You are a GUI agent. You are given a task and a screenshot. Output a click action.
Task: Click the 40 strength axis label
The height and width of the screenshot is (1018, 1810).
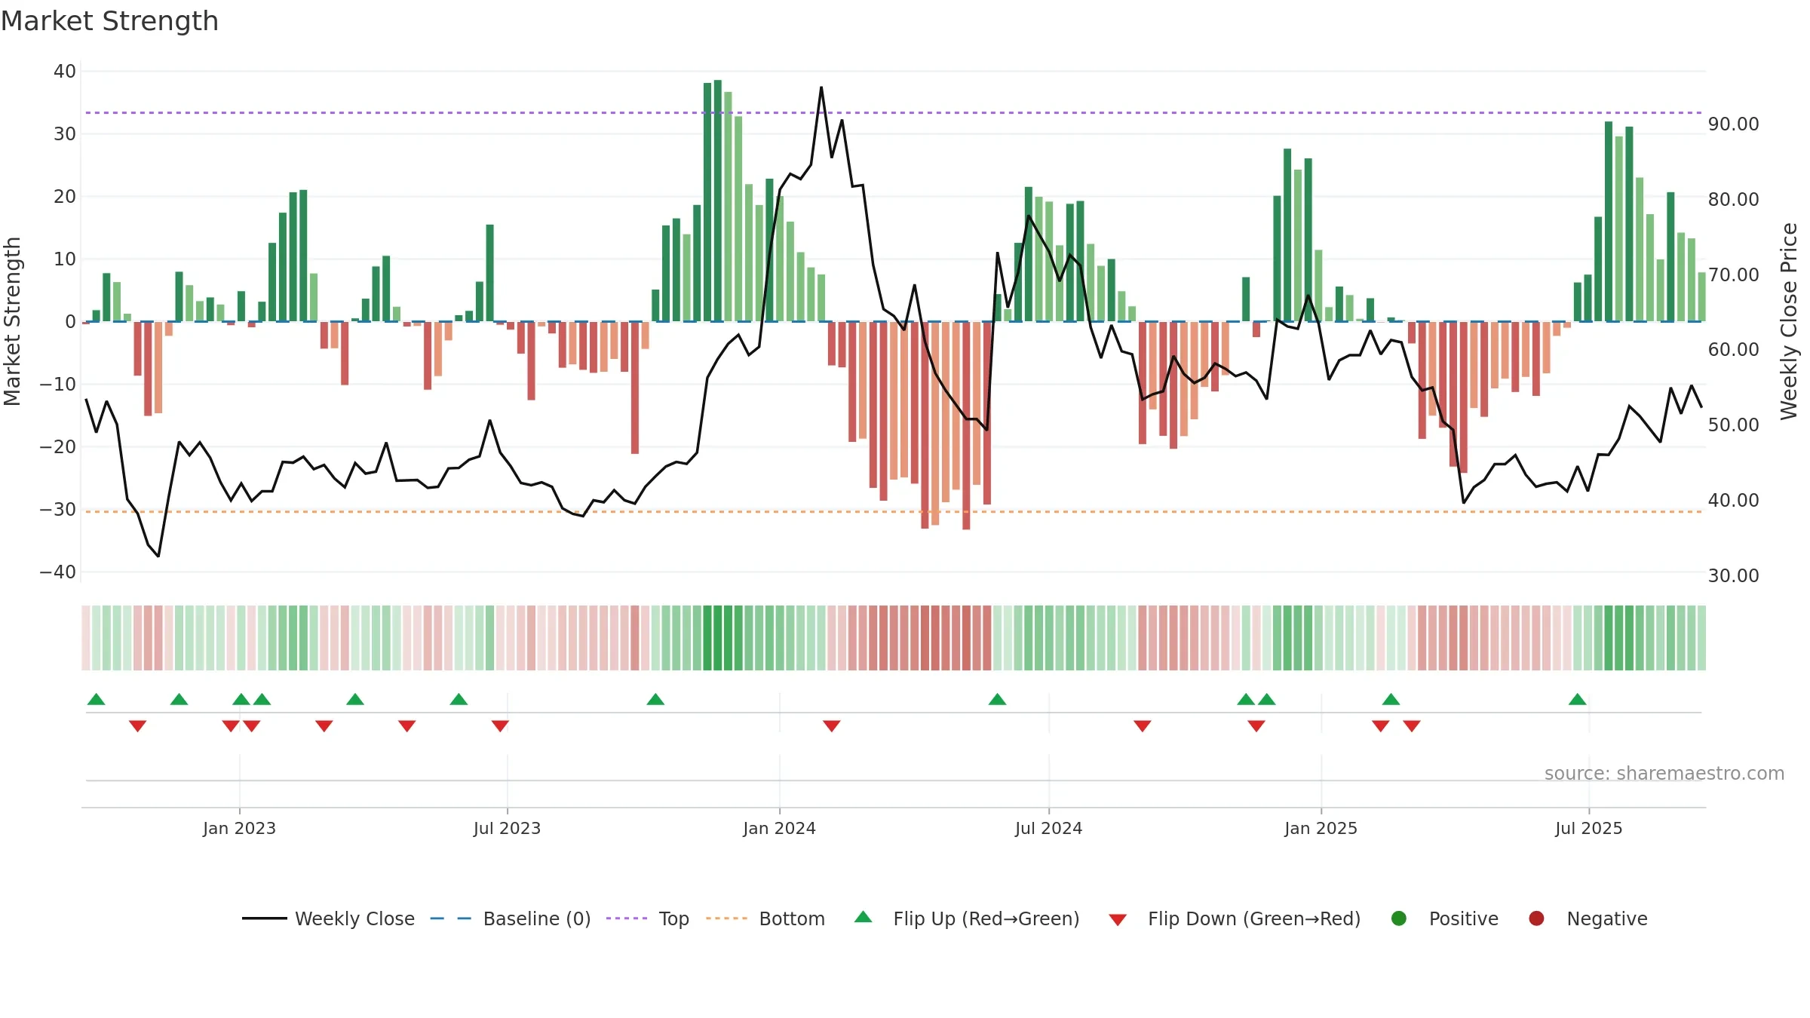tap(65, 71)
